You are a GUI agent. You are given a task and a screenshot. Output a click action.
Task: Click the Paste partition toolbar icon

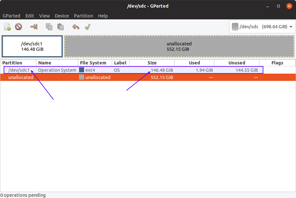60,27
